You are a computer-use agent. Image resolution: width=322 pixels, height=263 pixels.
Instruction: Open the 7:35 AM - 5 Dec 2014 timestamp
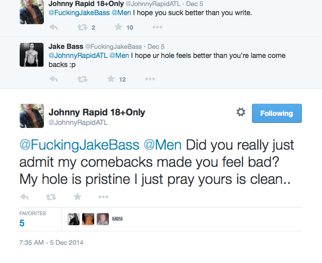[x=51, y=242]
